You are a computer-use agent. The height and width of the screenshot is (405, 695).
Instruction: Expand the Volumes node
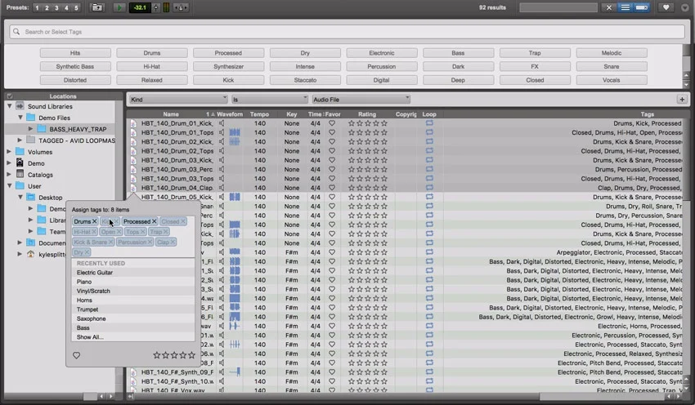point(9,152)
